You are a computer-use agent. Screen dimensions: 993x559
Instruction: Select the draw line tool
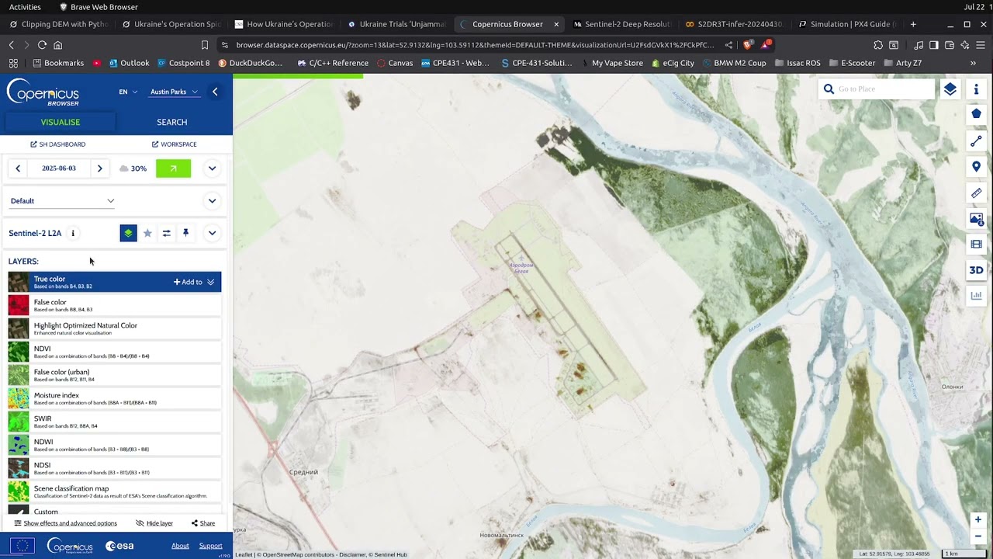976,141
